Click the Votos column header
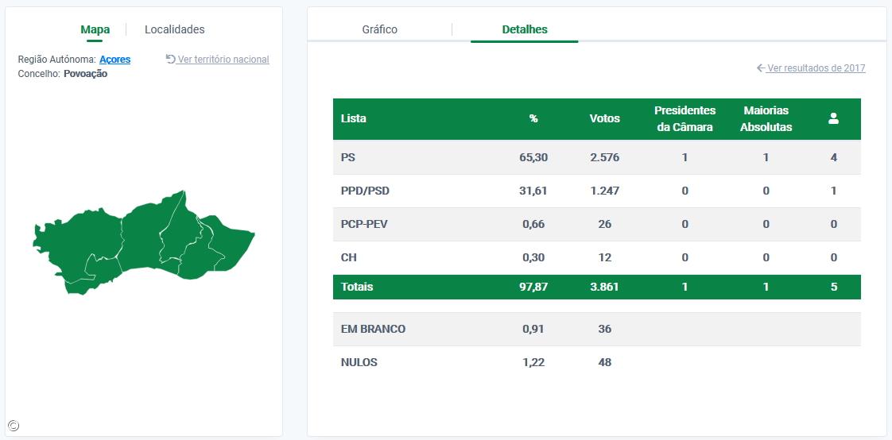The height and width of the screenshot is (440, 892). [x=604, y=118]
